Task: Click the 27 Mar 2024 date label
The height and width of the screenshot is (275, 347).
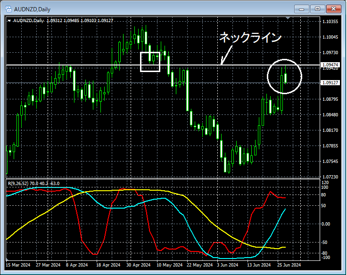Action: [48, 265]
